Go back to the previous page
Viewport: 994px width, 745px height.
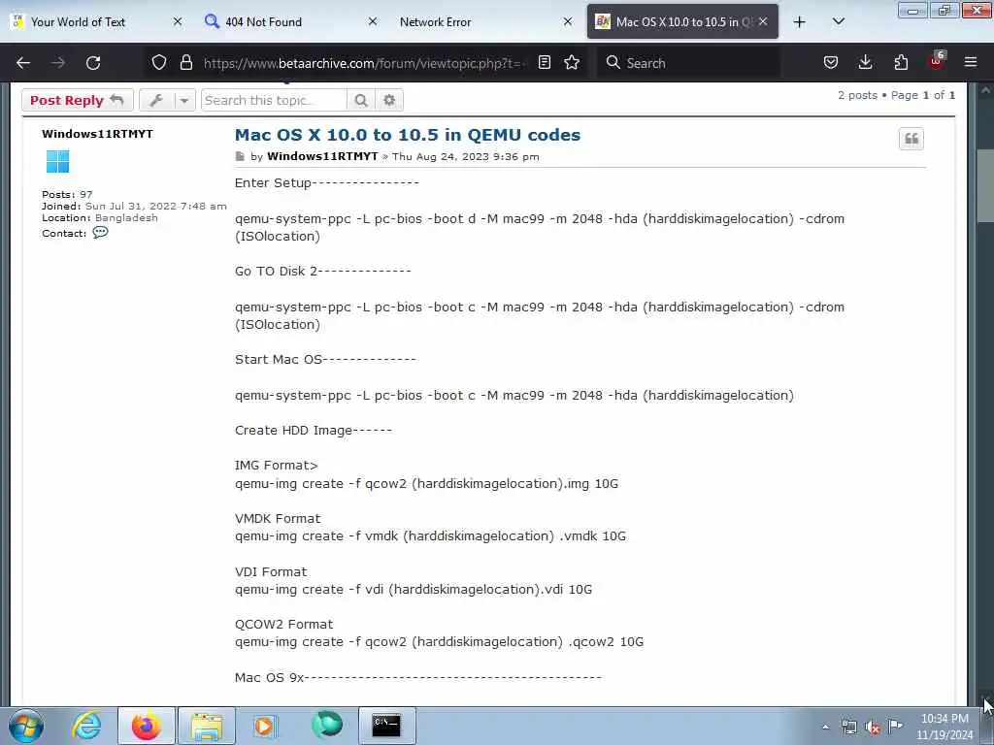tap(23, 63)
